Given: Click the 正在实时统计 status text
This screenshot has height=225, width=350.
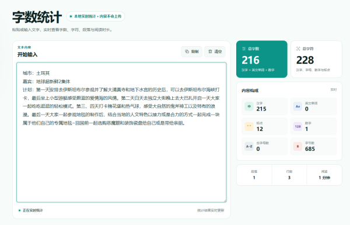Looking at the screenshot, I should coord(33,210).
